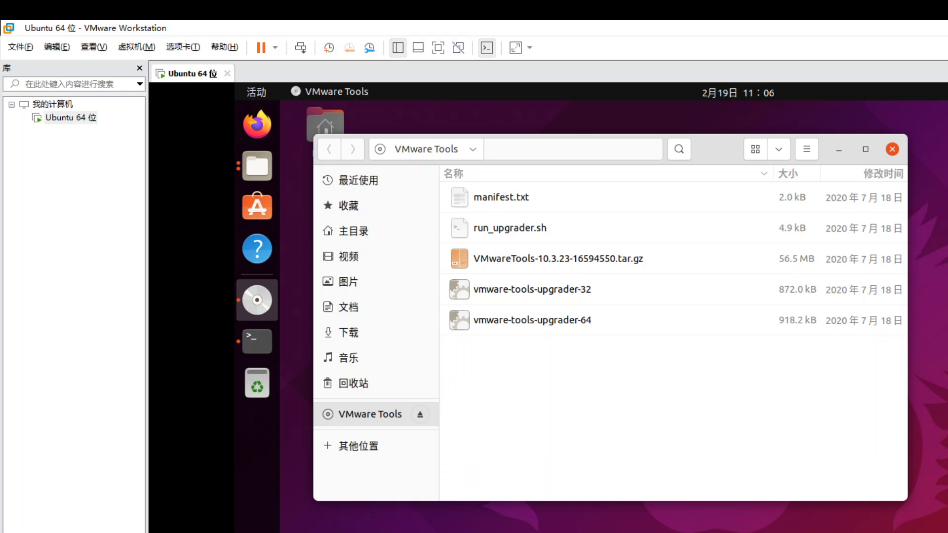The width and height of the screenshot is (948, 533).
Task: Open the console view toolbar icon
Action: pos(487,48)
